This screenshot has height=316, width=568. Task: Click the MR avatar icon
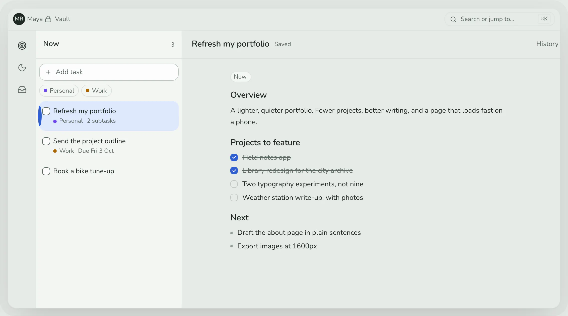coord(19,19)
